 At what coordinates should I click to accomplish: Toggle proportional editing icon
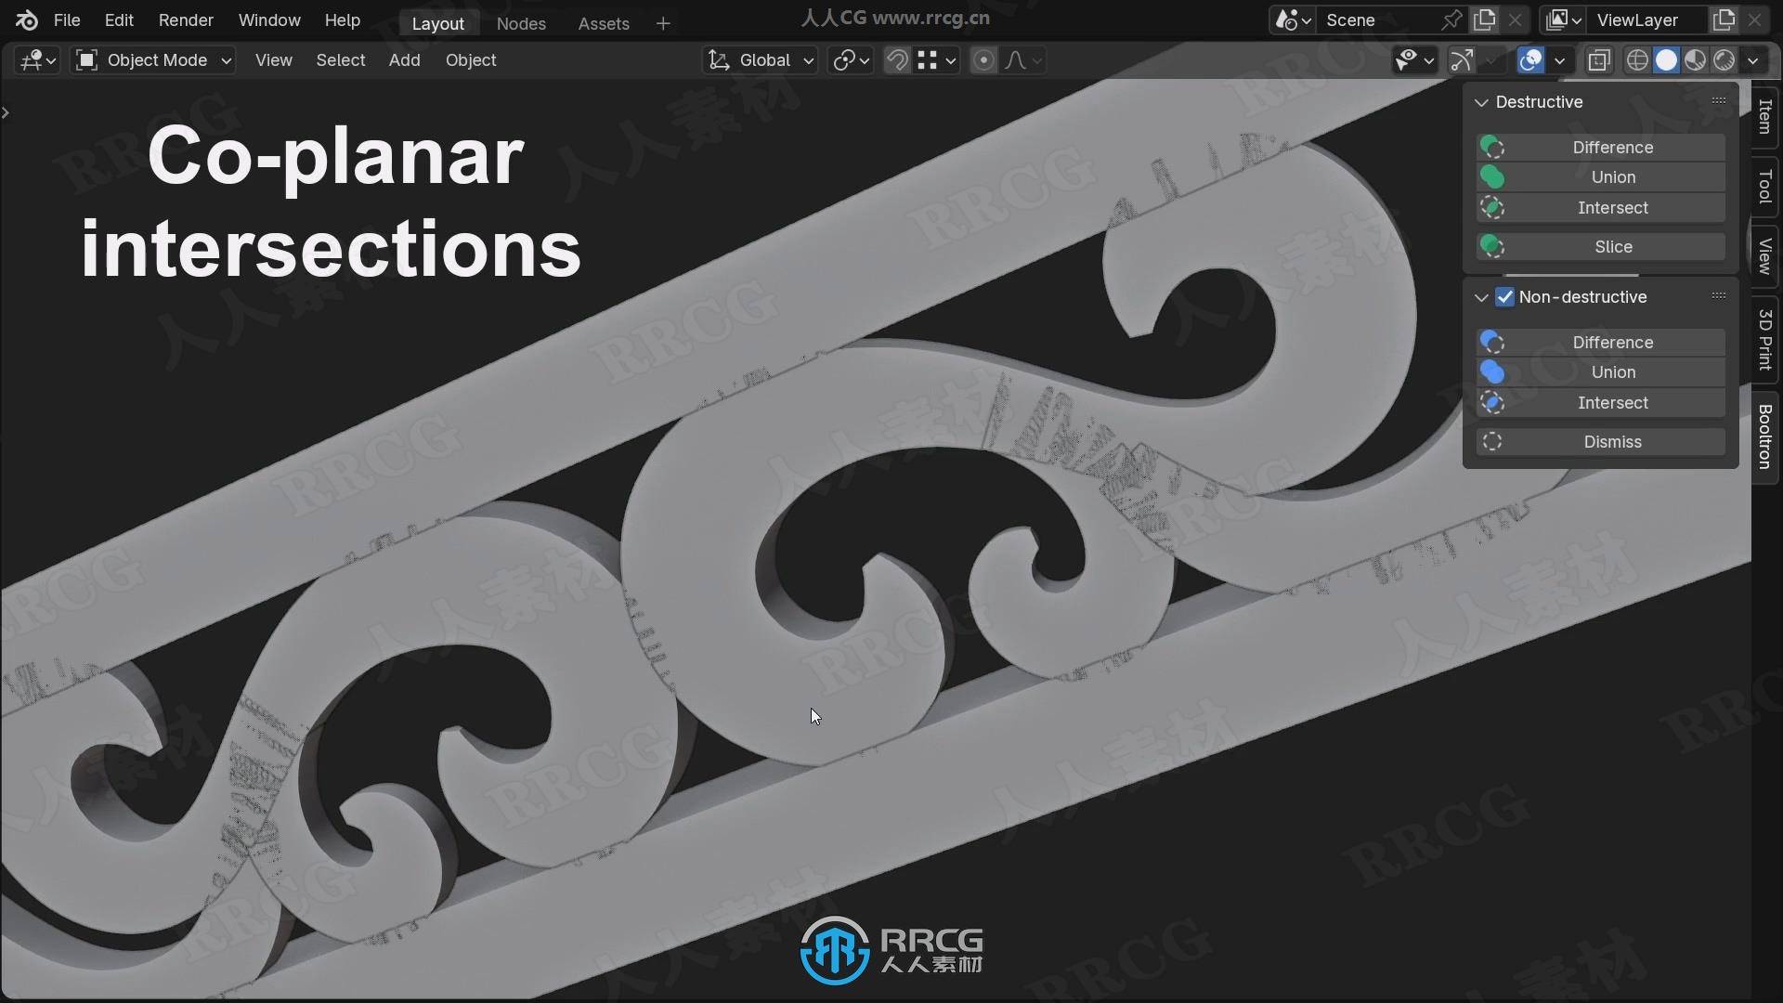[x=983, y=60]
